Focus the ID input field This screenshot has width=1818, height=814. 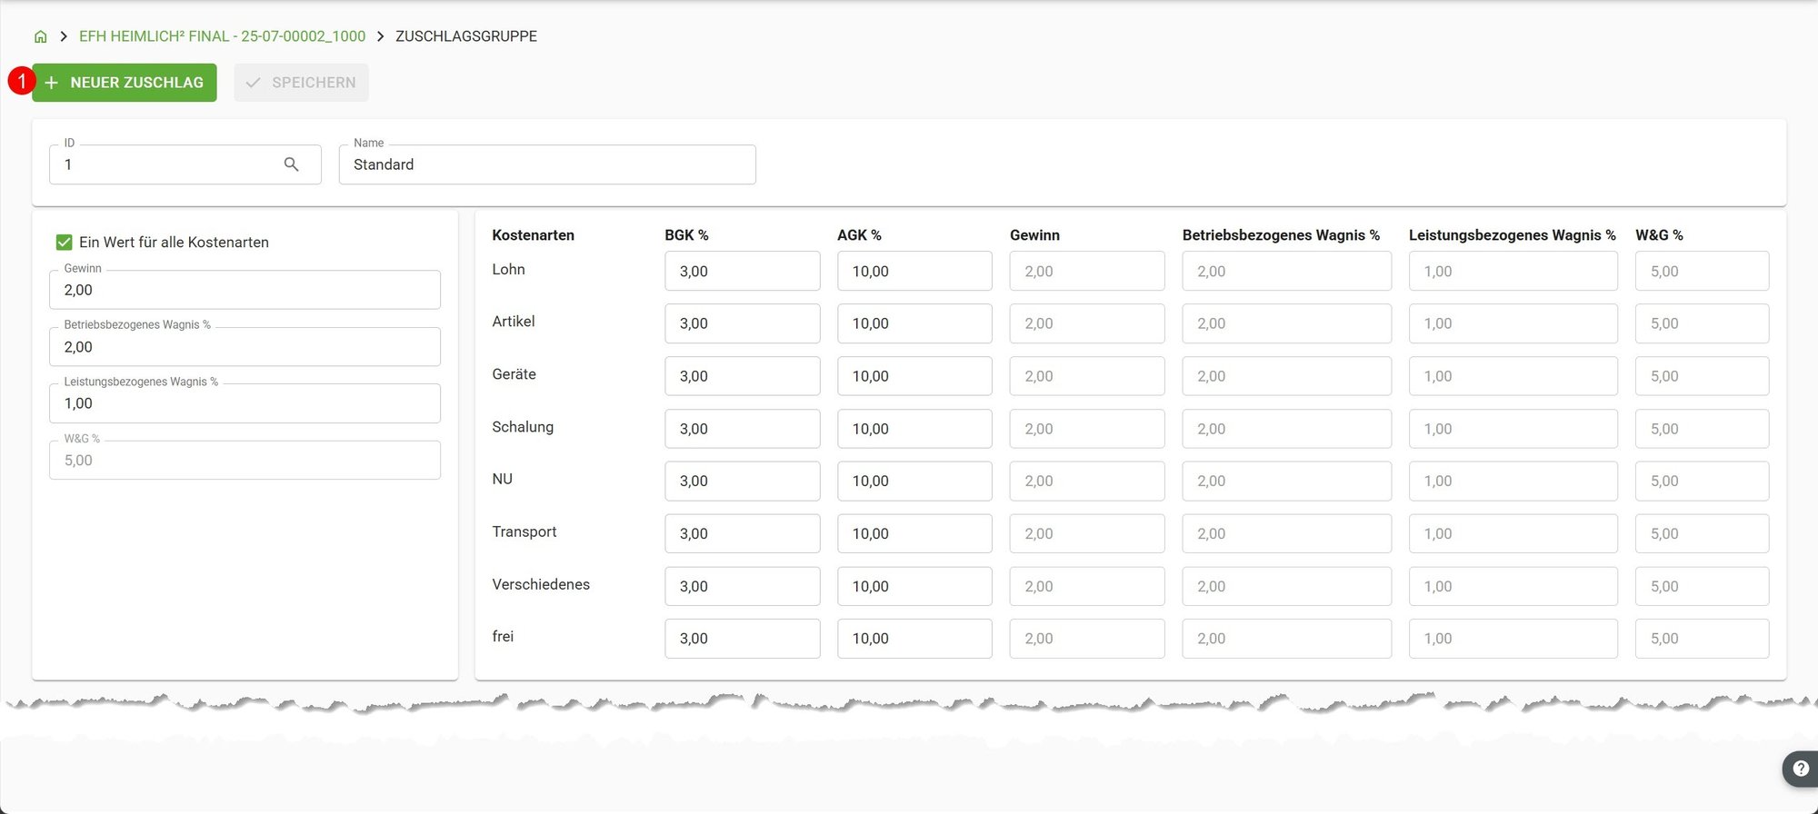(x=168, y=164)
